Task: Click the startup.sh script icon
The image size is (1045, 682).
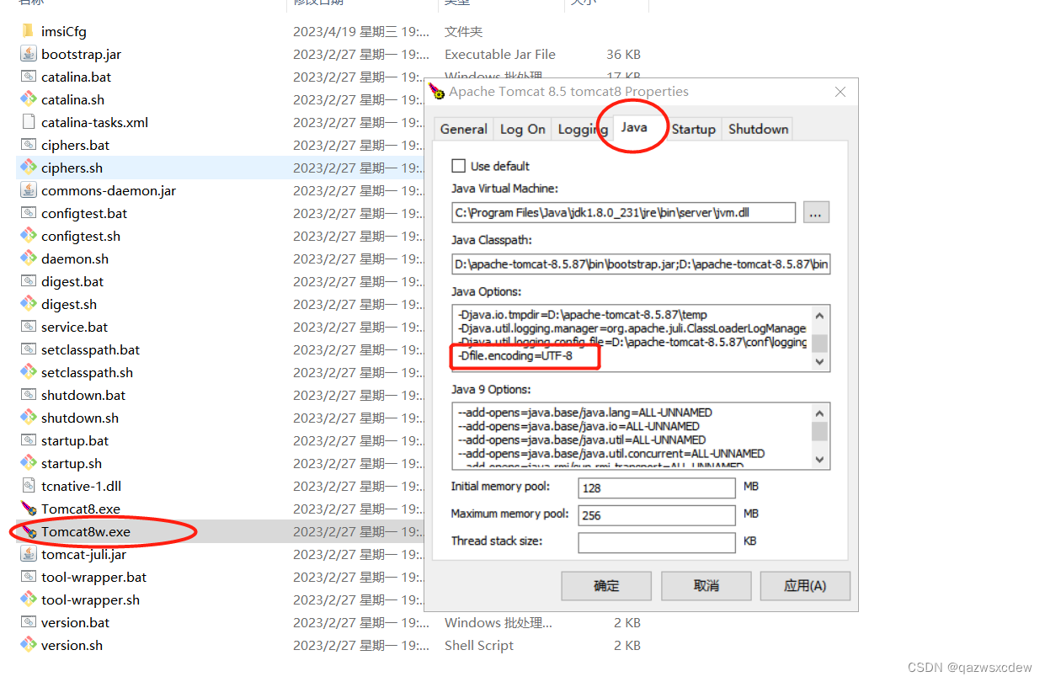Action: (x=29, y=463)
